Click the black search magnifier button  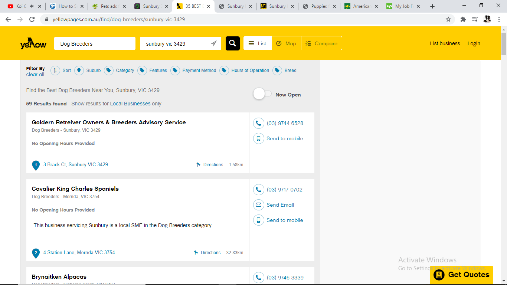232,43
